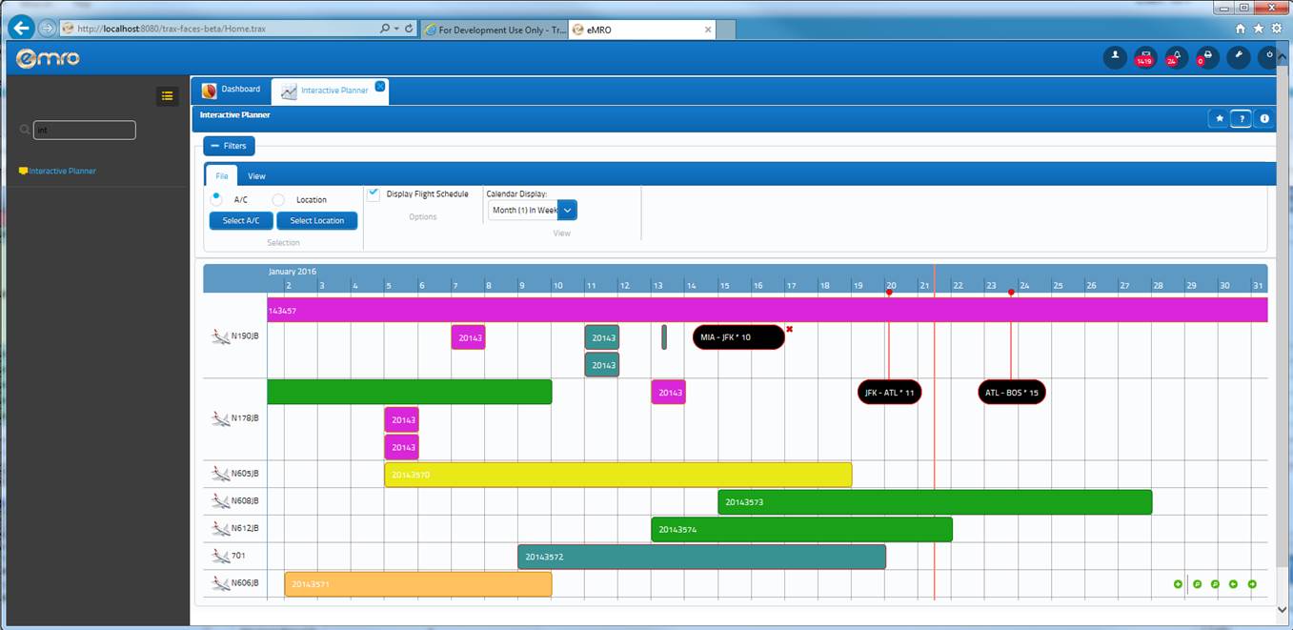Screen dimensions: 1293x630
Task: Collapse the Filters panel
Action: 229,146
